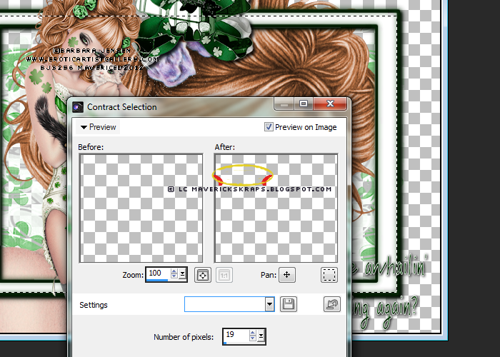
Task: Decrease Number of pixels with down arrow
Action: [x=253, y=338]
